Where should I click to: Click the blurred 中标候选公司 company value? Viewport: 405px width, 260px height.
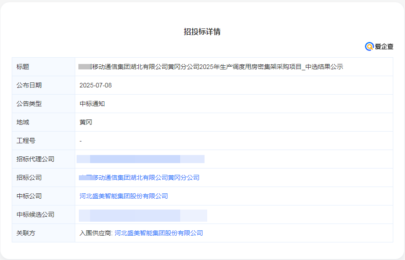point(142,215)
